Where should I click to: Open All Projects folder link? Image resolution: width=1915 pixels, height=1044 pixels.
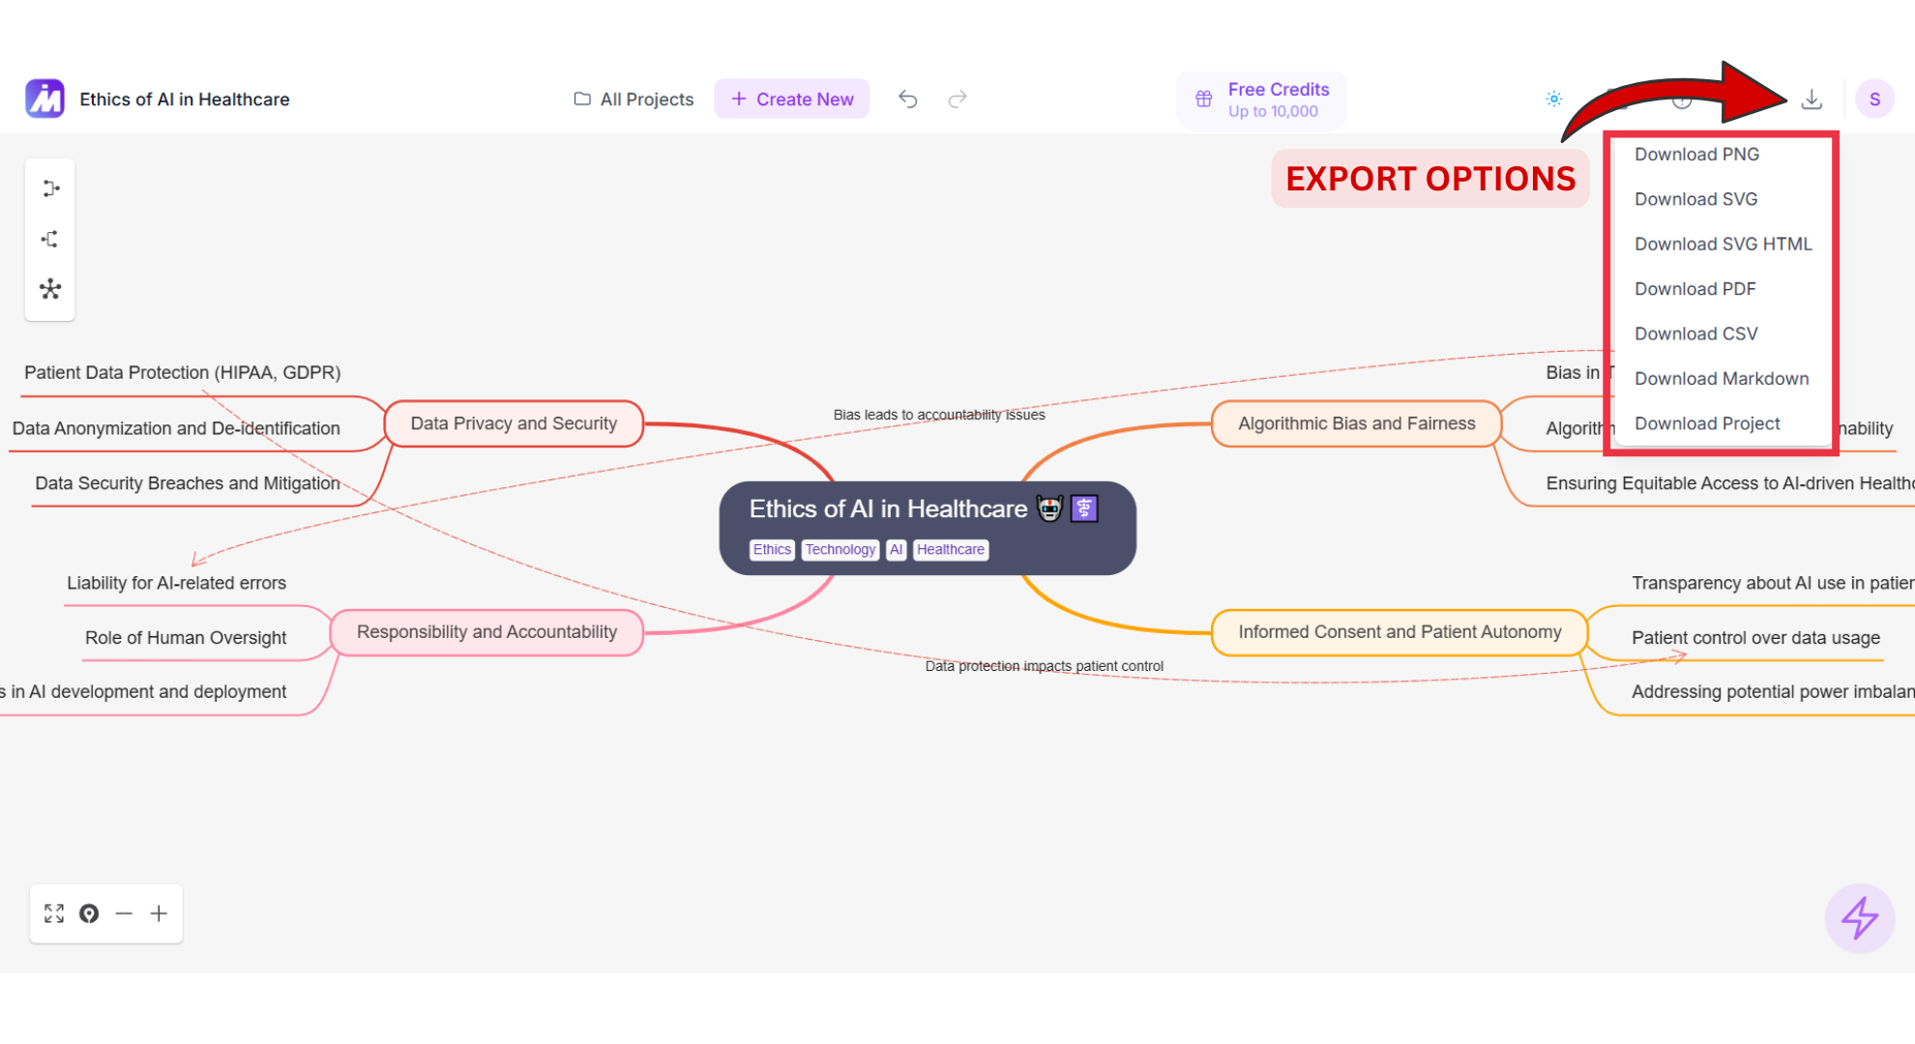(x=634, y=99)
